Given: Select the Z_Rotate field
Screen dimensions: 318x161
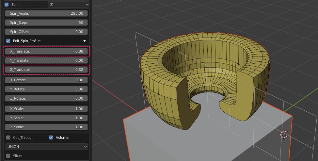Looking at the screenshot, I should pos(46,98).
